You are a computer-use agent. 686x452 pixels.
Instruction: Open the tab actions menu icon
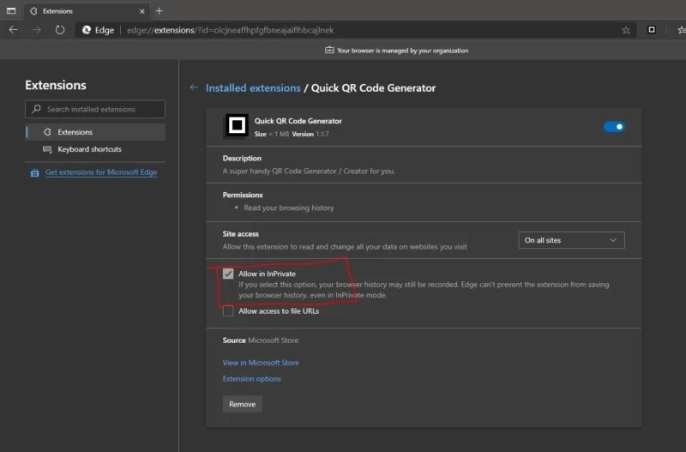pos(11,11)
